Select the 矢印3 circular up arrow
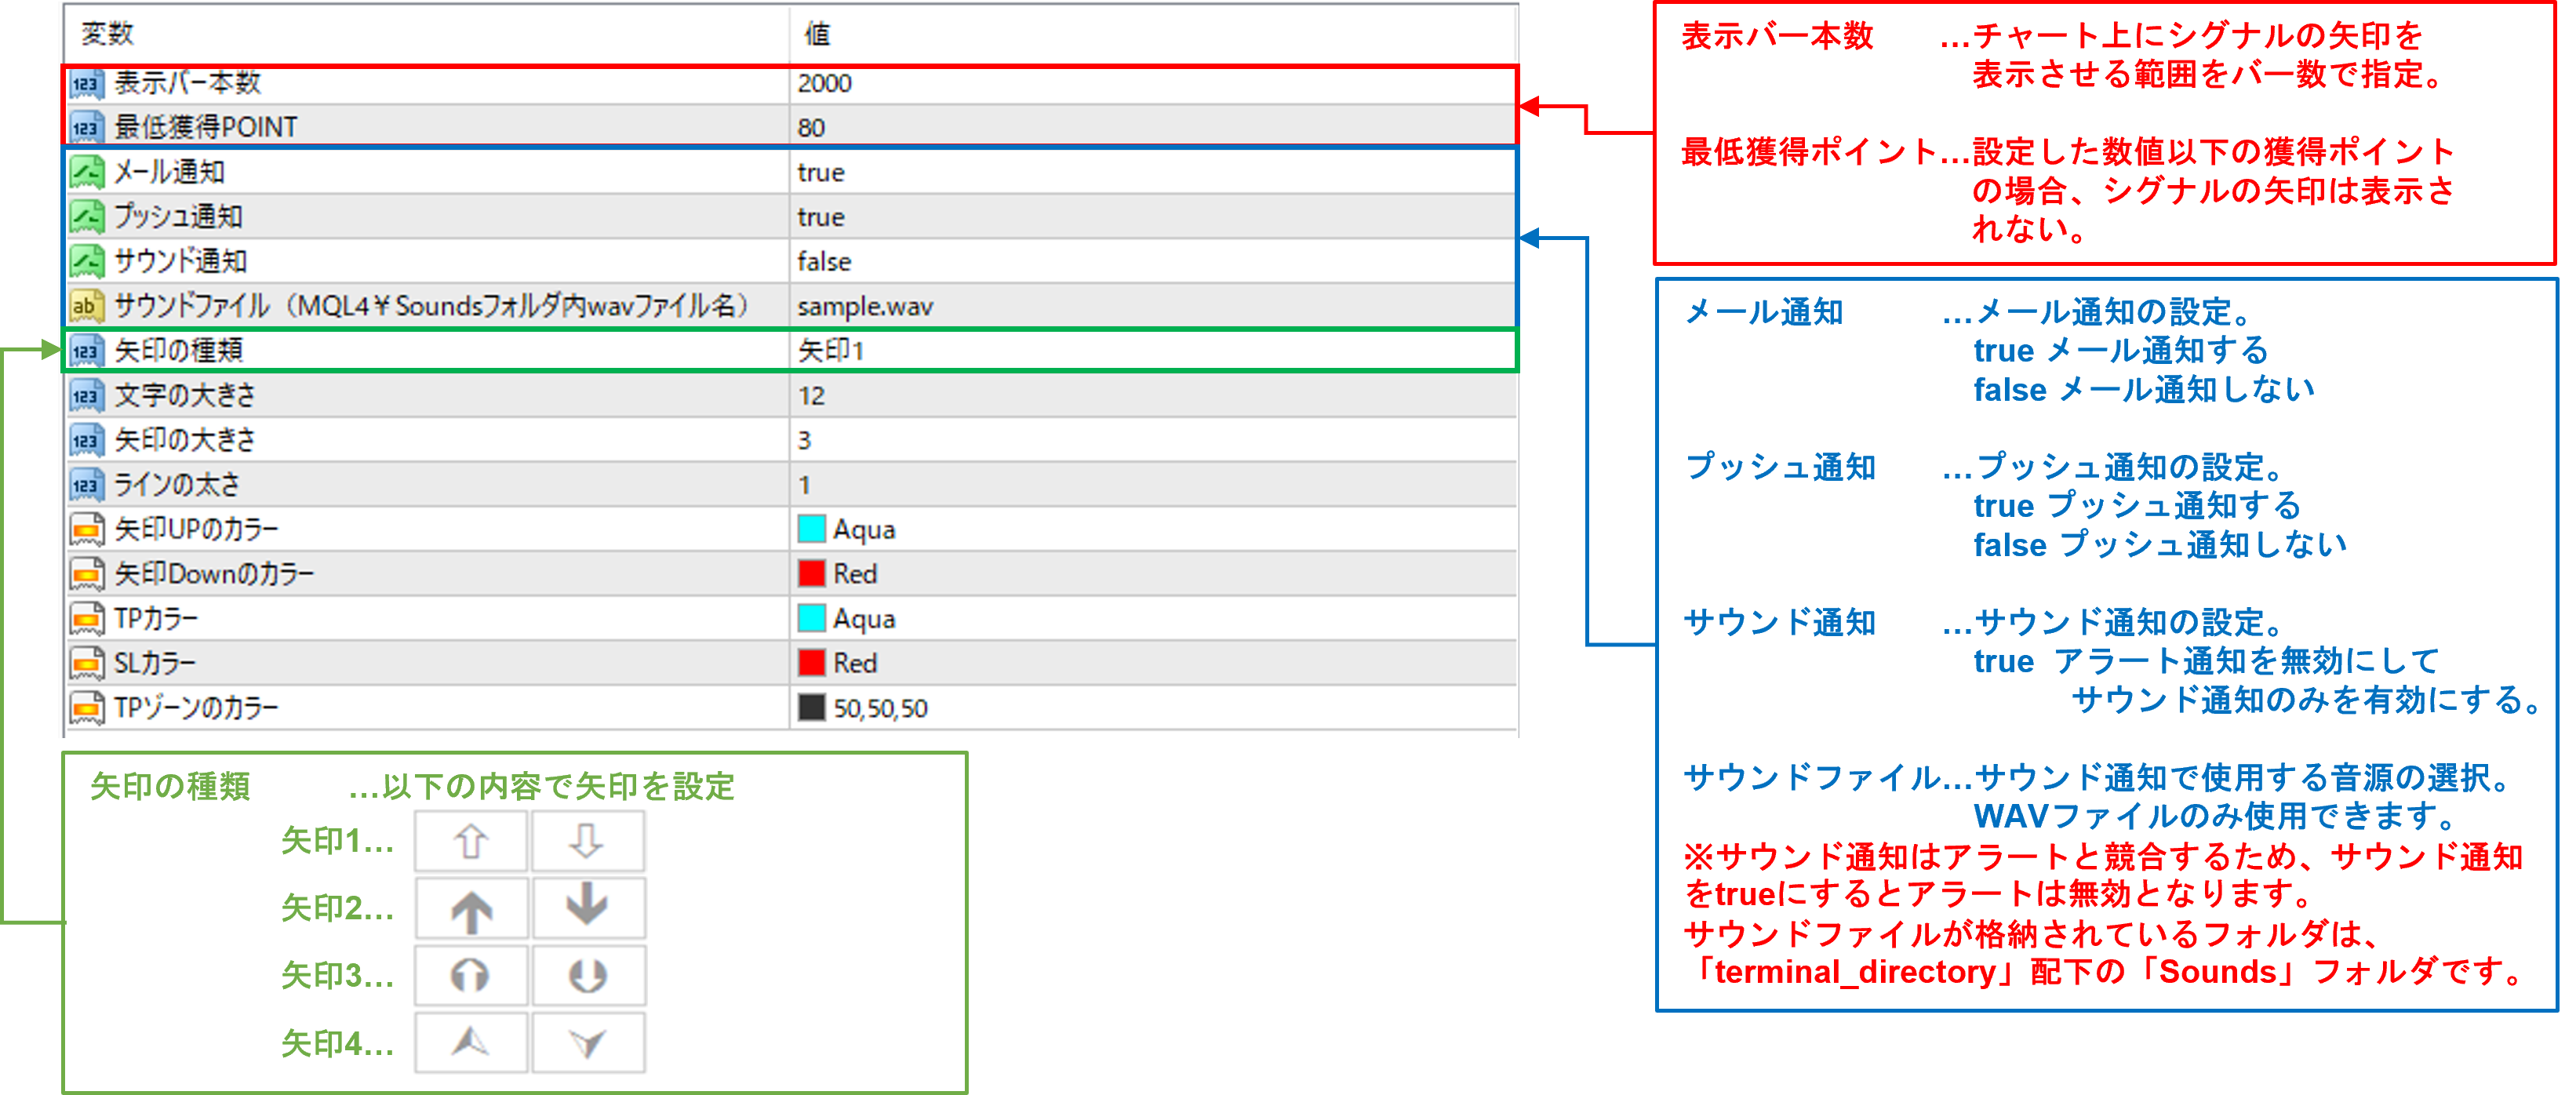 (470, 975)
